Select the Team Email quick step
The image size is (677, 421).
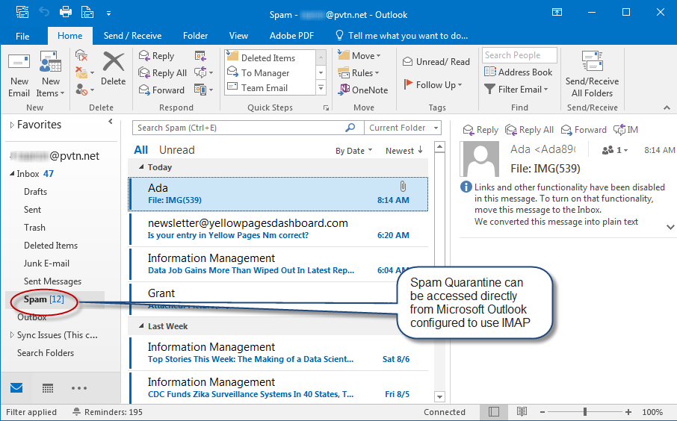pos(271,87)
